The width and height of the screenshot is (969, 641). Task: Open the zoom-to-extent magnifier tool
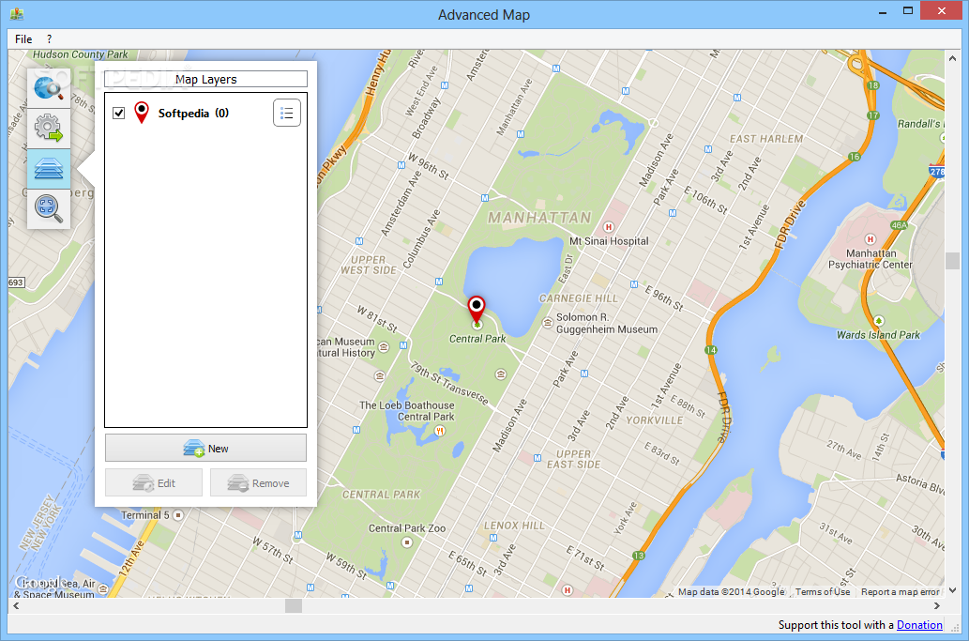(48, 208)
